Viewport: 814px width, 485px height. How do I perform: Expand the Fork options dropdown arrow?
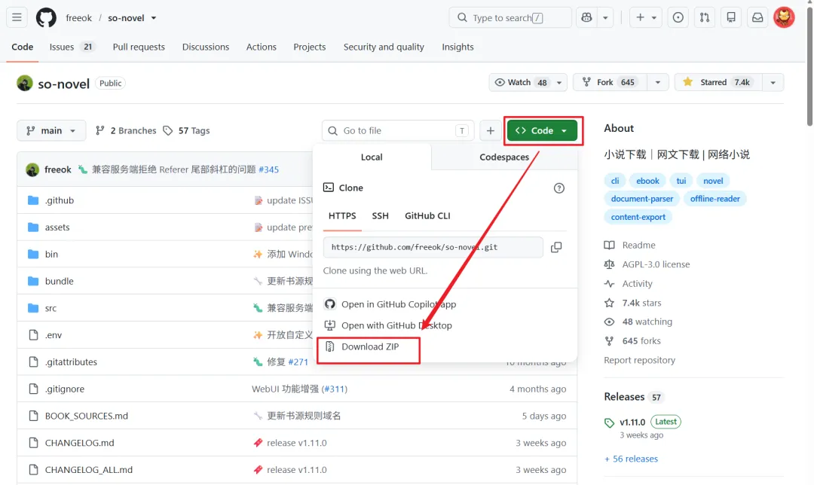658,83
